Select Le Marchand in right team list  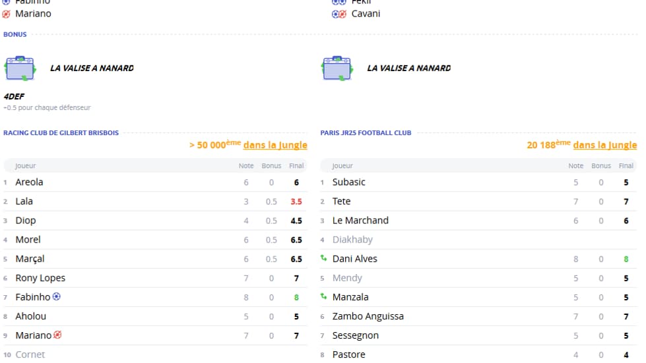click(360, 220)
